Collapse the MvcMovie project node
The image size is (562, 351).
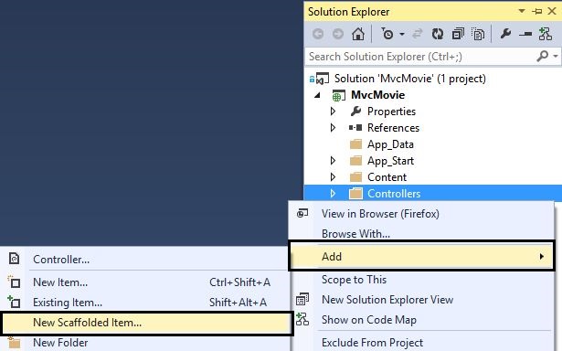(x=317, y=95)
